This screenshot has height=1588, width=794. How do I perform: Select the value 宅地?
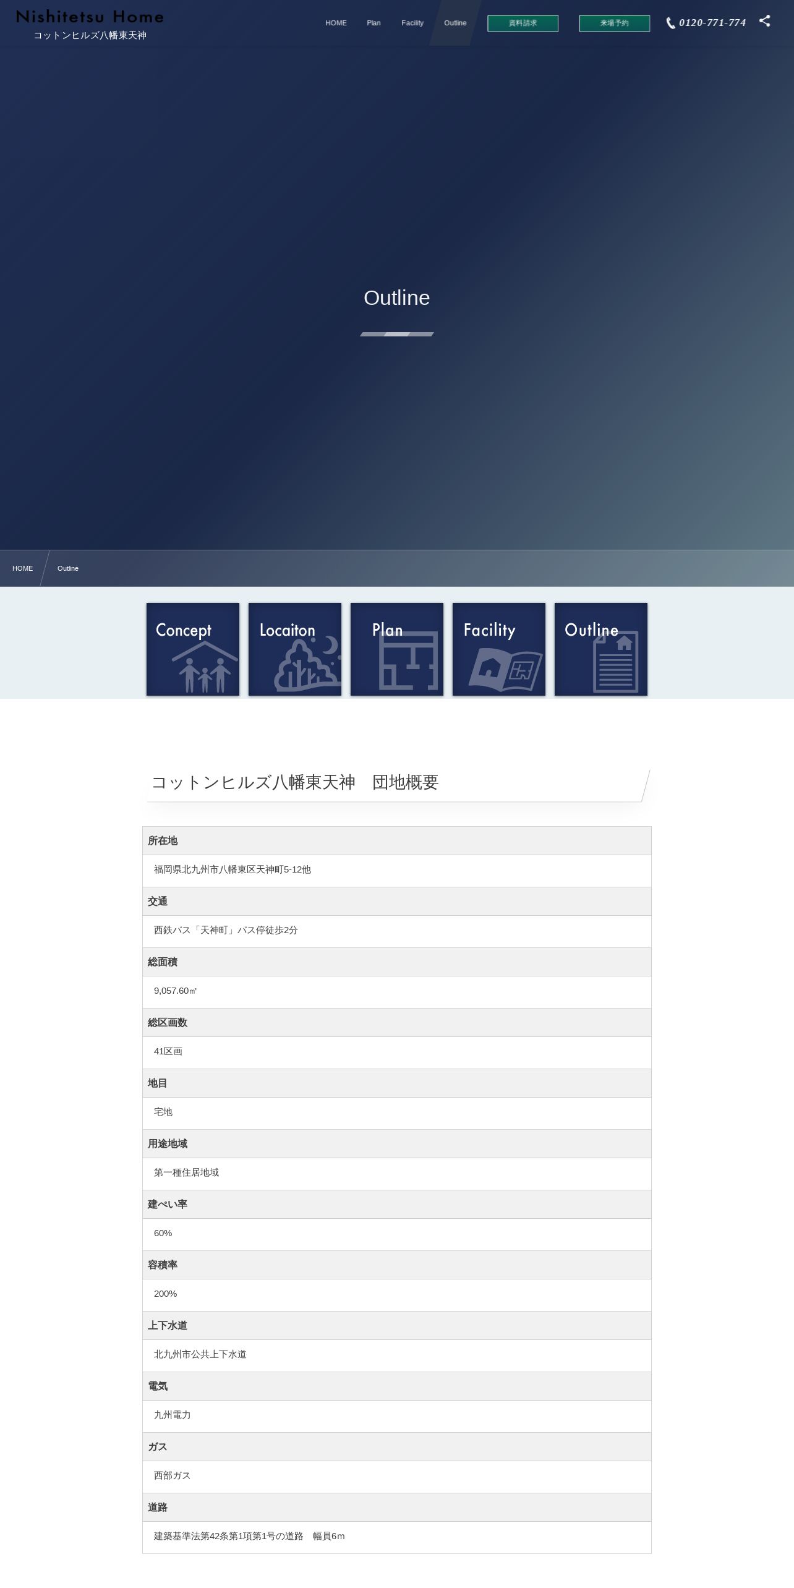click(163, 1112)
